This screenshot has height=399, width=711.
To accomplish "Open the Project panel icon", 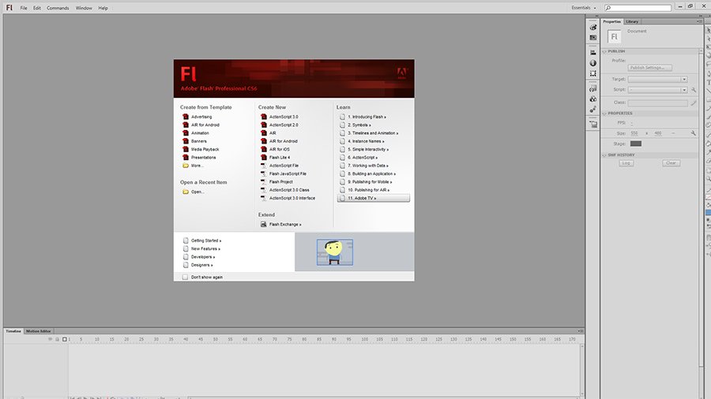I will 592,124.
